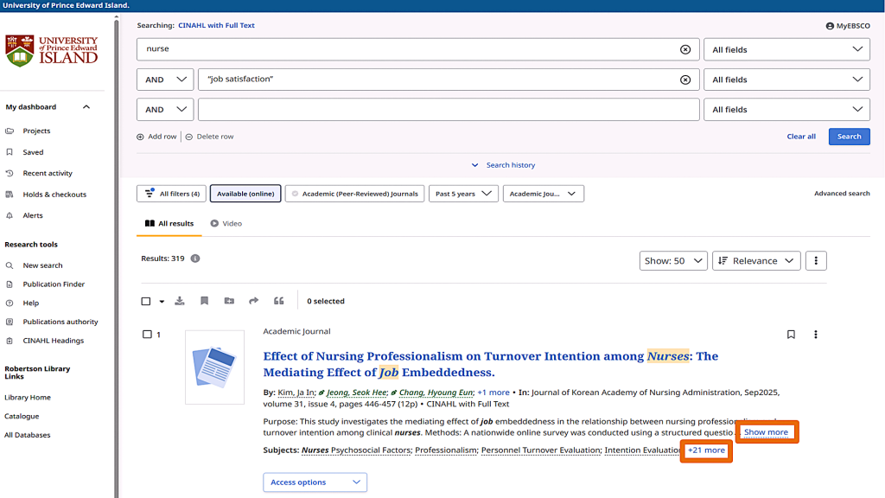Viewport: 885px width, 498px height.
Task: Click the Show more abstract link
Action: pyautogui.click(x=766, y=432)
